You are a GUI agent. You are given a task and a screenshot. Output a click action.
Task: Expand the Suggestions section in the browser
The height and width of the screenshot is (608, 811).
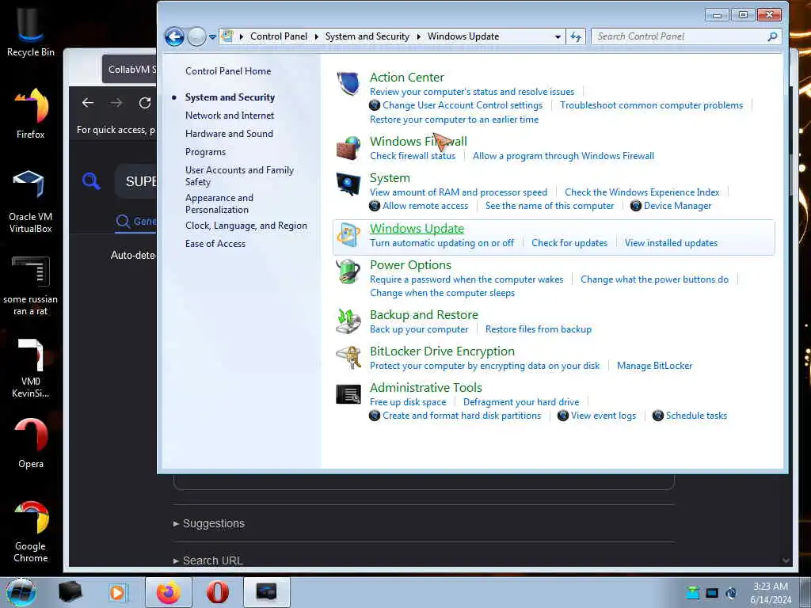209,523
